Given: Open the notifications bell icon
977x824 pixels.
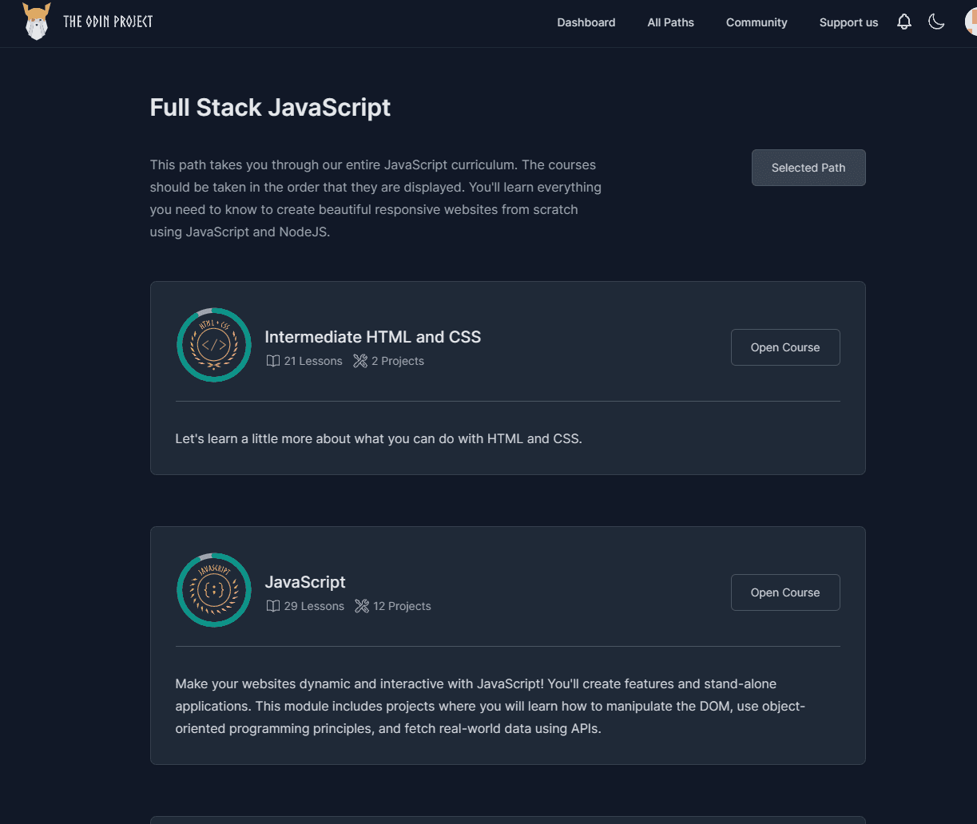Looking at the screenshot, I should [x=904, y=22].
